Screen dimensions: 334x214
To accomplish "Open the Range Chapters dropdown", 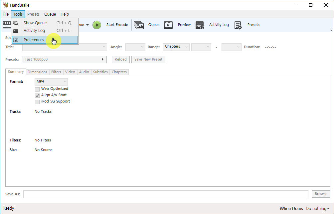I will (x=176, y=47).
